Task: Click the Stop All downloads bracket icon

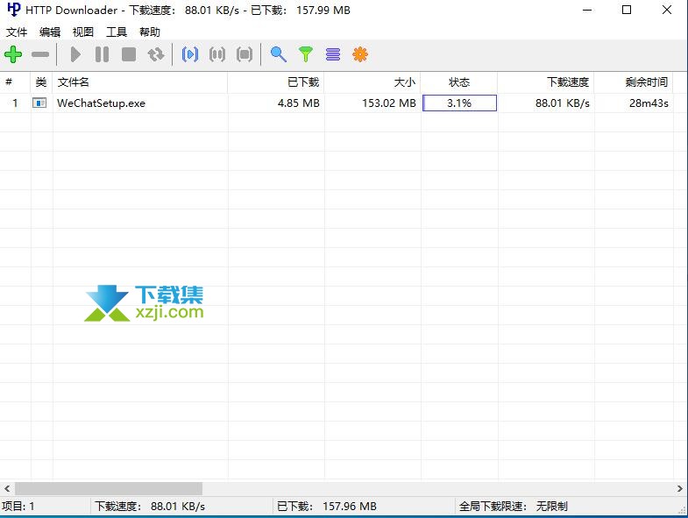Action: coord(245,54)
